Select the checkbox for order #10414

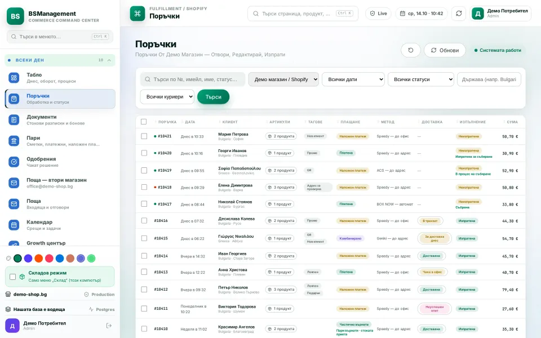144,256
